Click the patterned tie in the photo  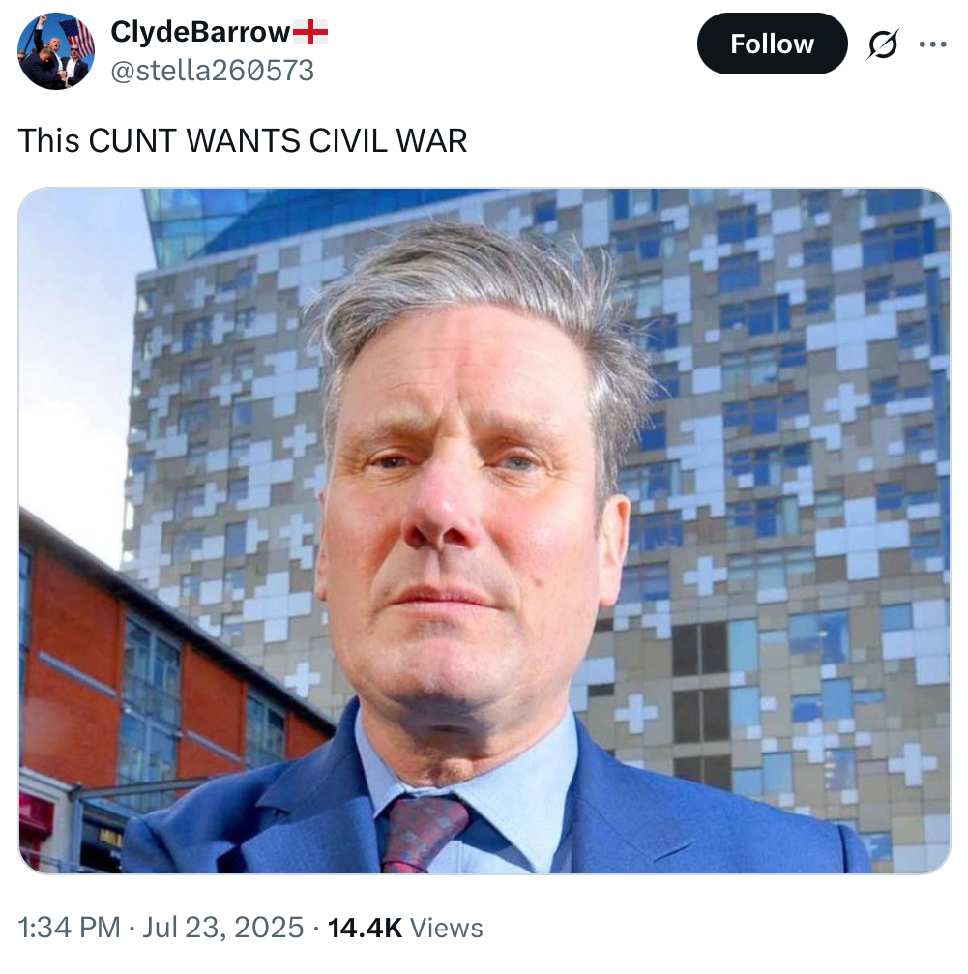click(423, 835)
